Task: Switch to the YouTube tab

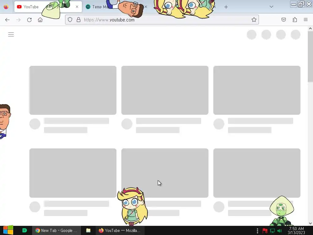Action: click(x=48, y=7)
